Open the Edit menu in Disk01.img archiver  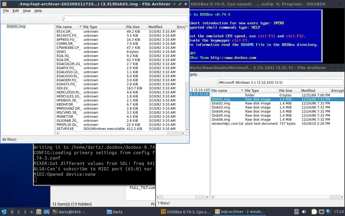coord(16,11)
